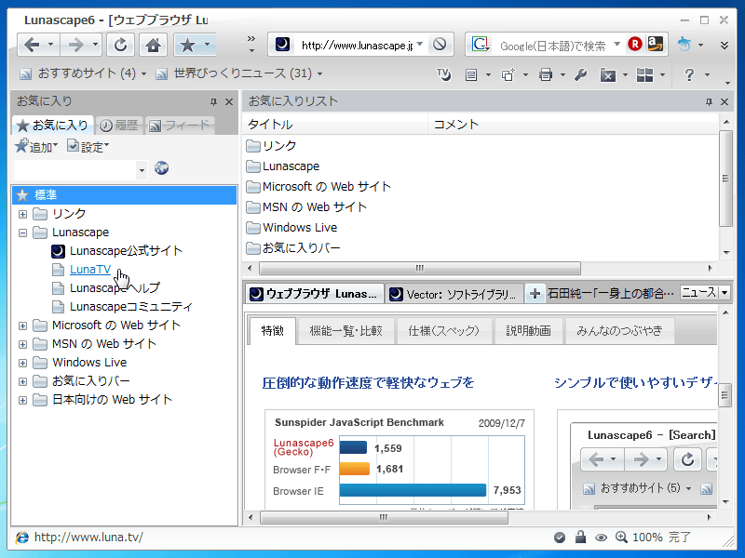Switch to the フィード feed tab
The image size is (745, 558).
click(179, 126)
